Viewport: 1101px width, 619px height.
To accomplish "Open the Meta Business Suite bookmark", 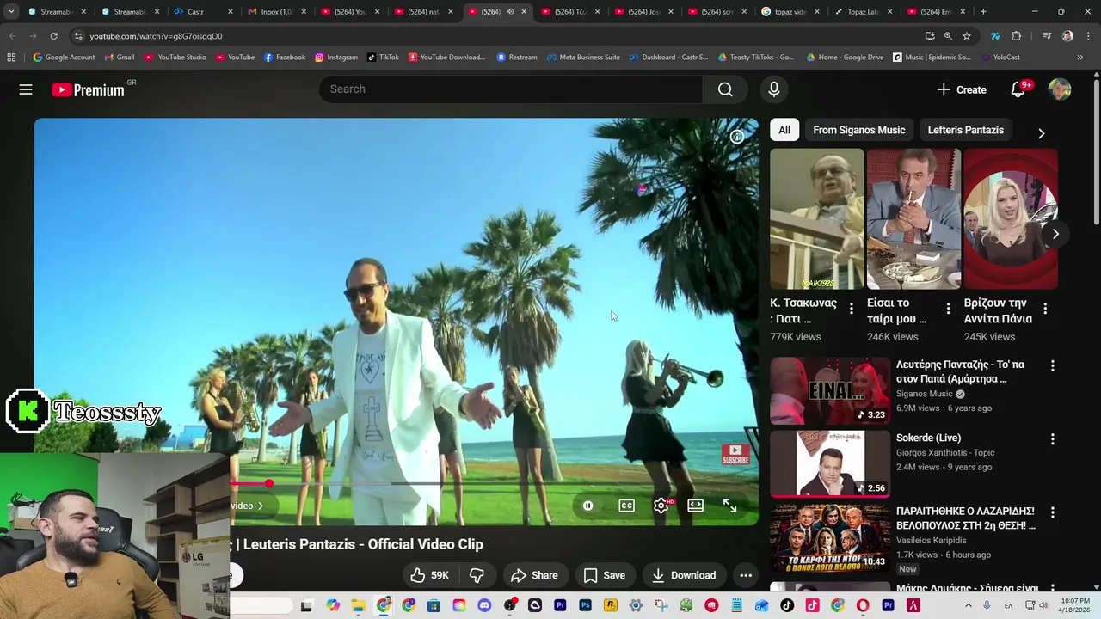I will pyautogui.click(x=583, y=58).
